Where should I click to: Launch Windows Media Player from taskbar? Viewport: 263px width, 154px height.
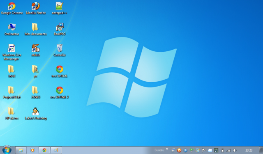[x=32, y=150]
